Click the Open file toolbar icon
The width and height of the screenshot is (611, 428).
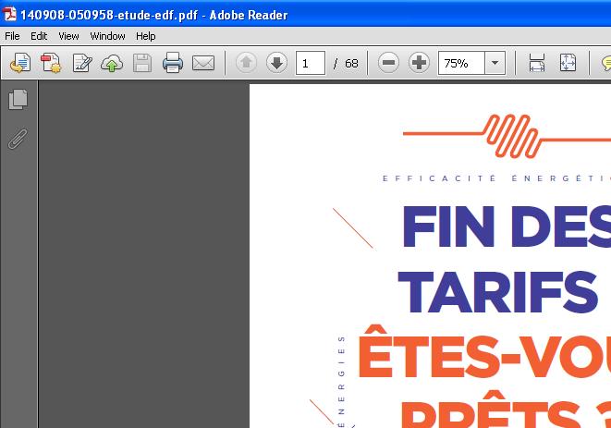coord(20,63)
